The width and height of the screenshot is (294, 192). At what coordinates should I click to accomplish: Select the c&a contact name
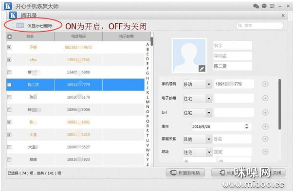33,60
